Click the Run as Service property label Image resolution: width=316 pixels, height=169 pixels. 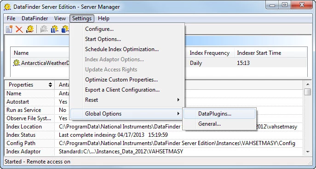coord(24,110)
